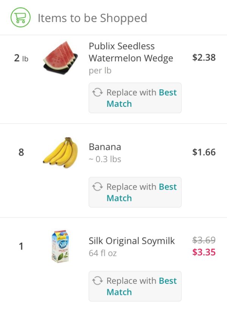
Task: Click Replace with Best Match for the soymilk
Action: pyautogui.click(x=135, y=286)
